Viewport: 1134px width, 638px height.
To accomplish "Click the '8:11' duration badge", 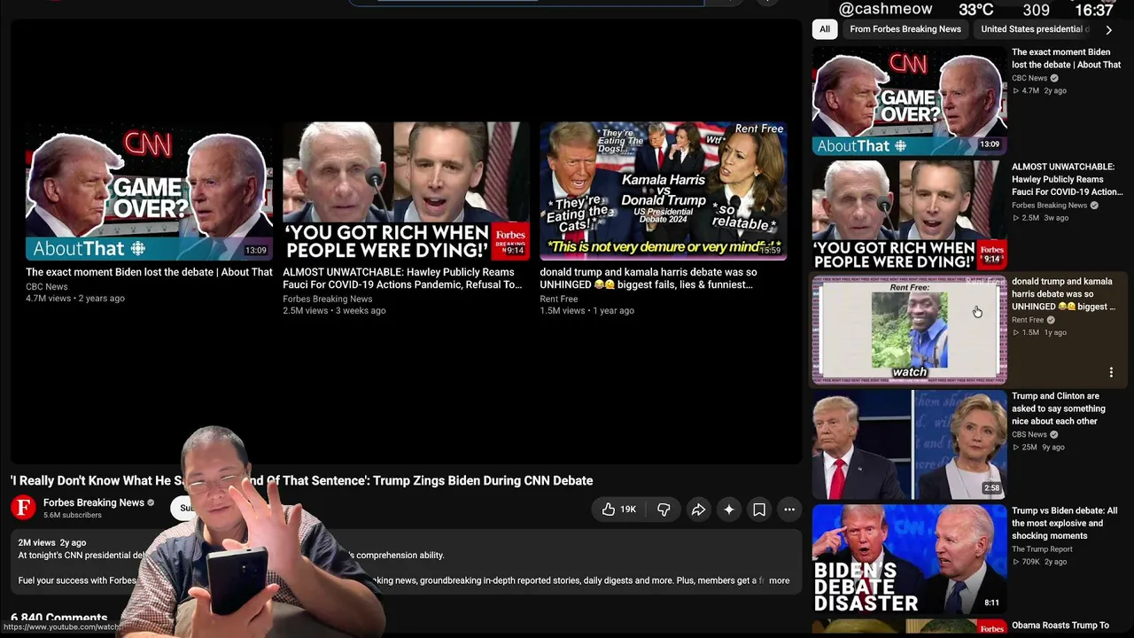I will pyautogui.click(x=991, y=603).
